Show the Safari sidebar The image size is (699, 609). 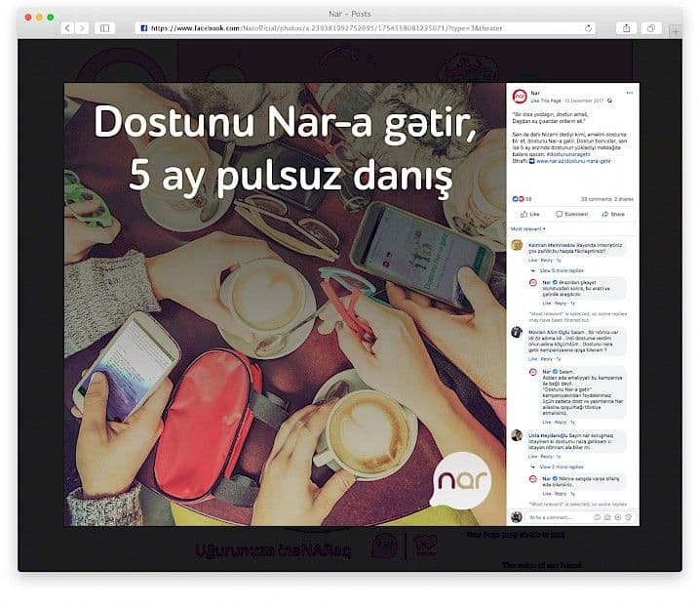point(104,28)
